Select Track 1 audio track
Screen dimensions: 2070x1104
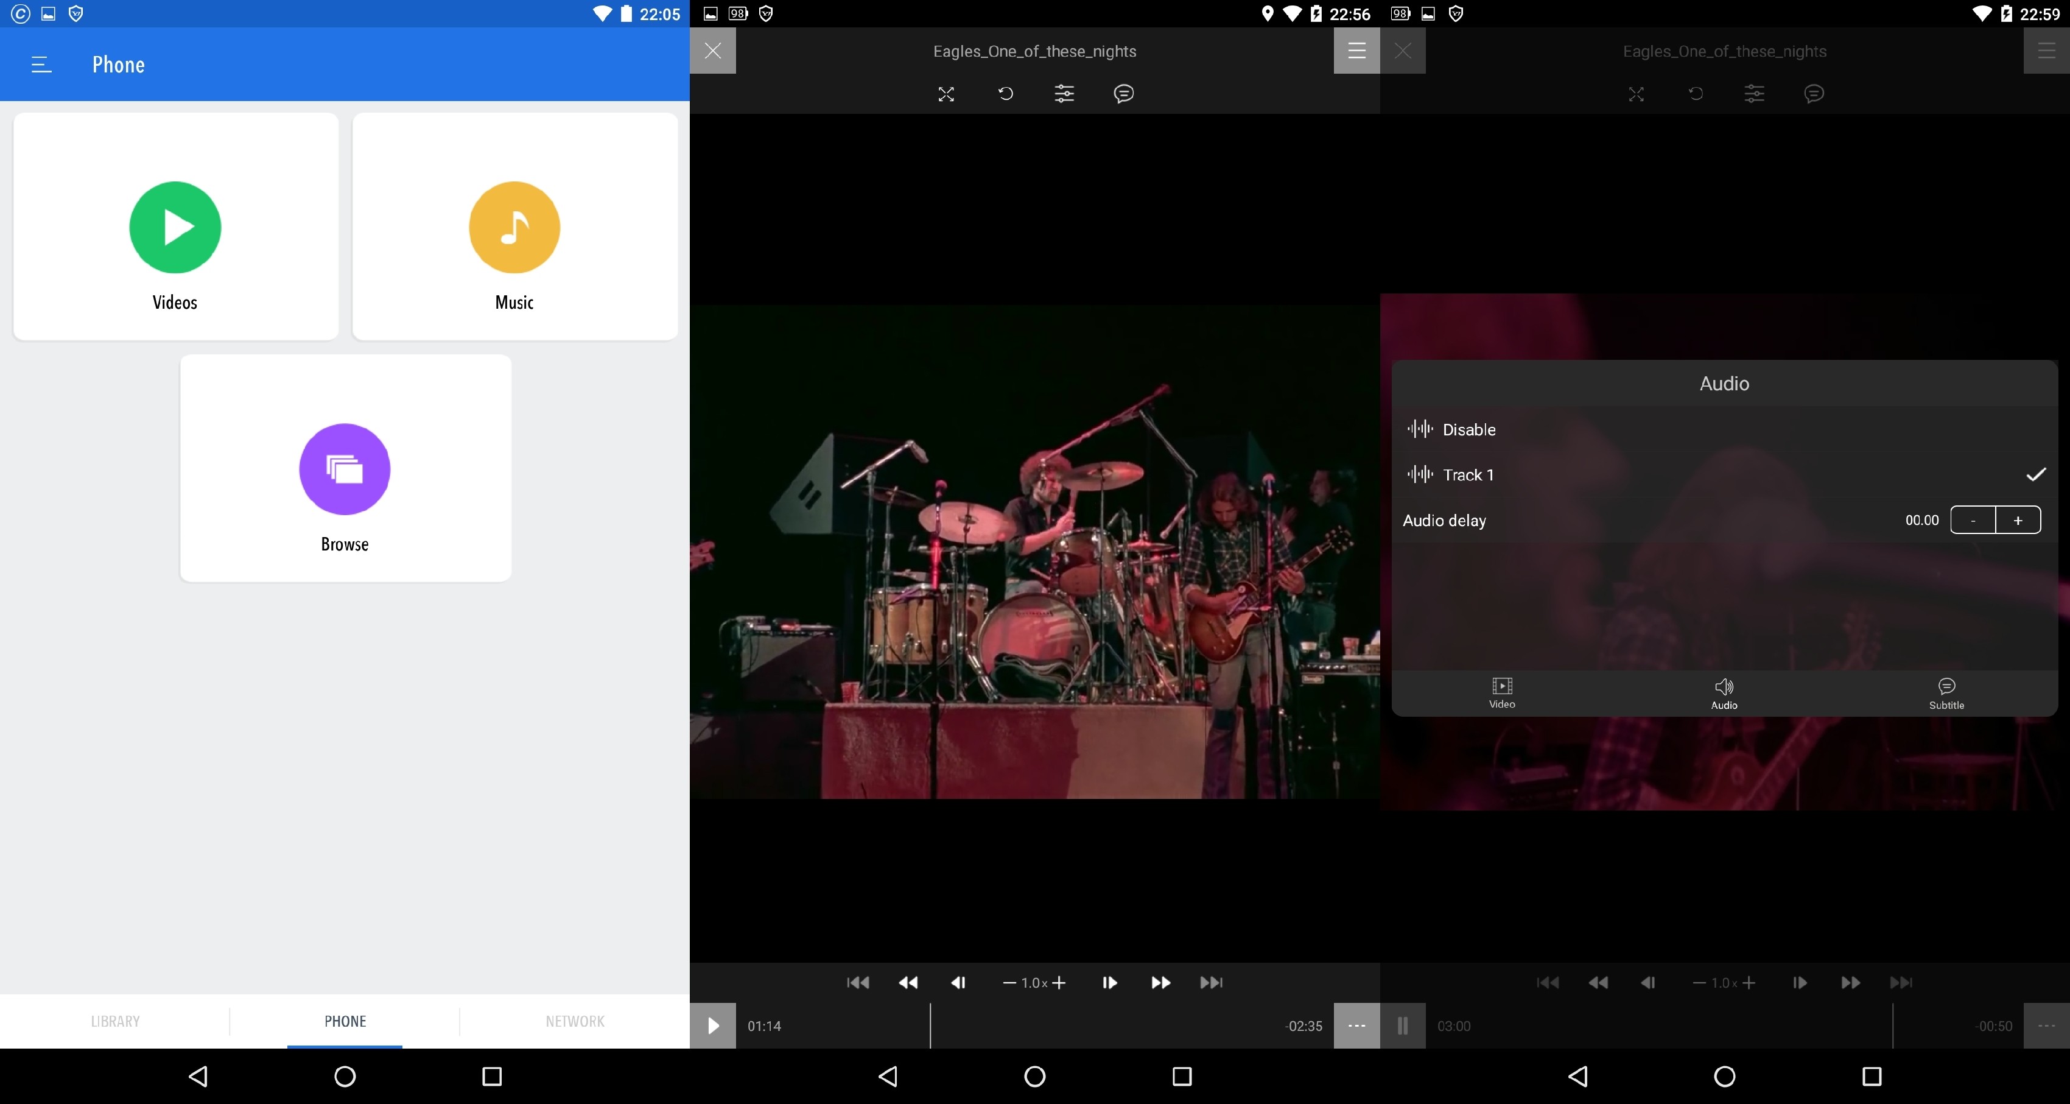coord(1469,475)
